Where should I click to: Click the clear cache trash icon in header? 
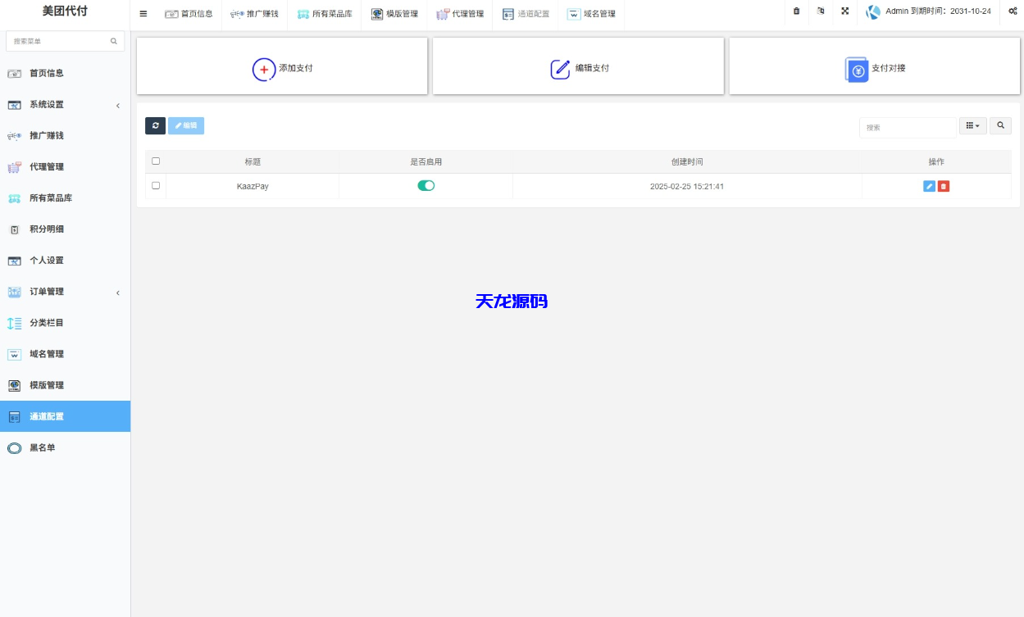point(795,12)
